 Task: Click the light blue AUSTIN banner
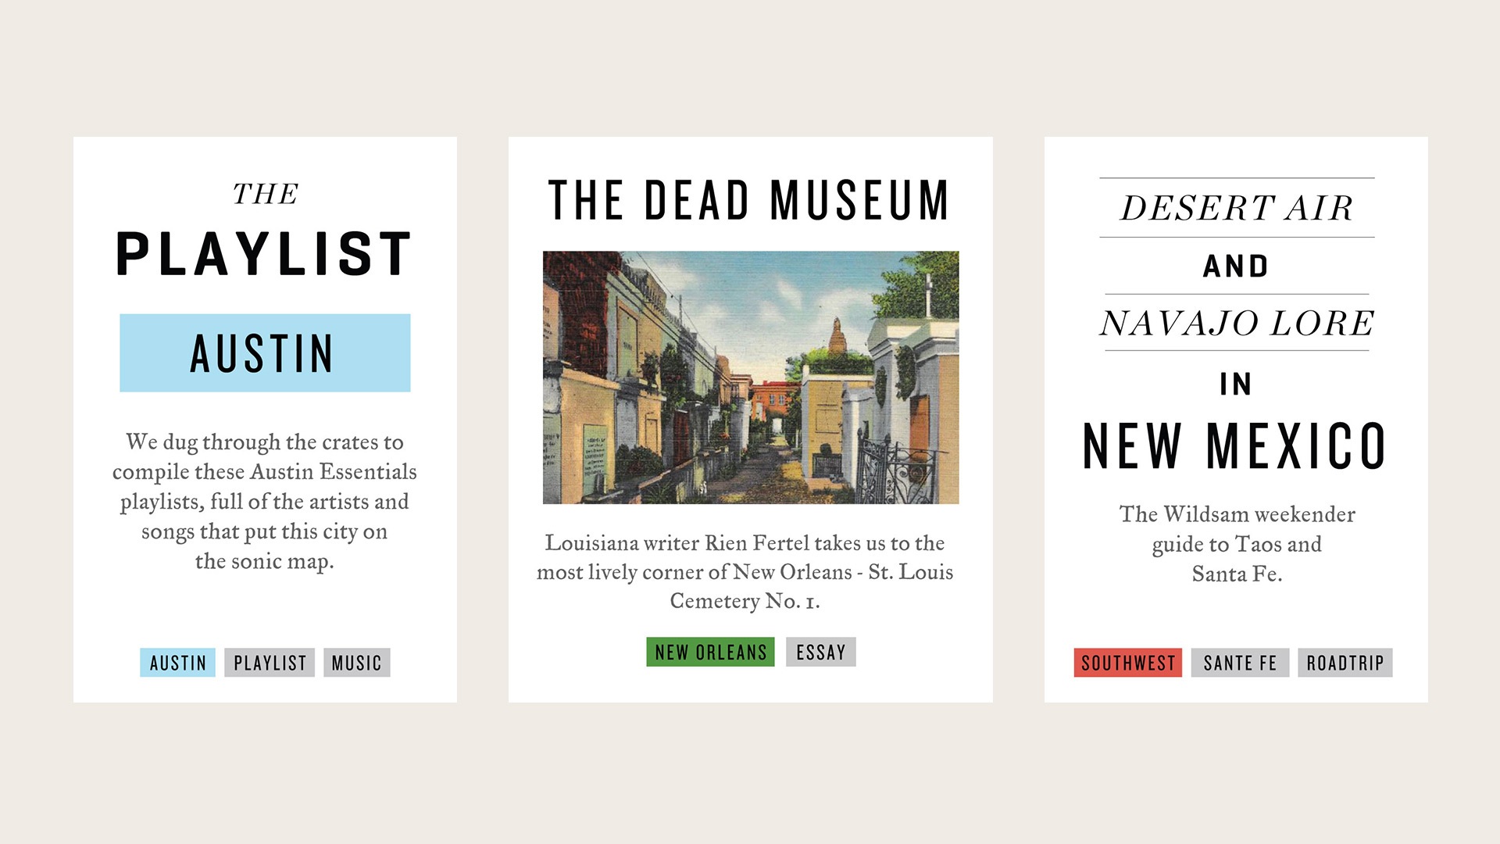(x=264, y=353)
